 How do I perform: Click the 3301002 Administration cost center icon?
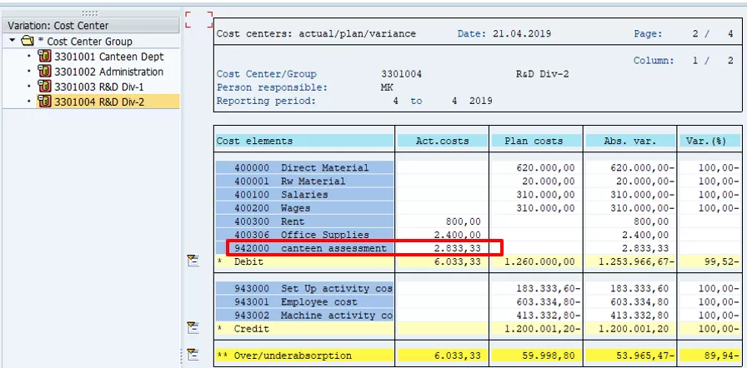coord(44,72)
